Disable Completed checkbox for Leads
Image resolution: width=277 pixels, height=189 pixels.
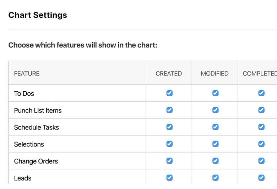pyautogui.click(x=261, y=178)
